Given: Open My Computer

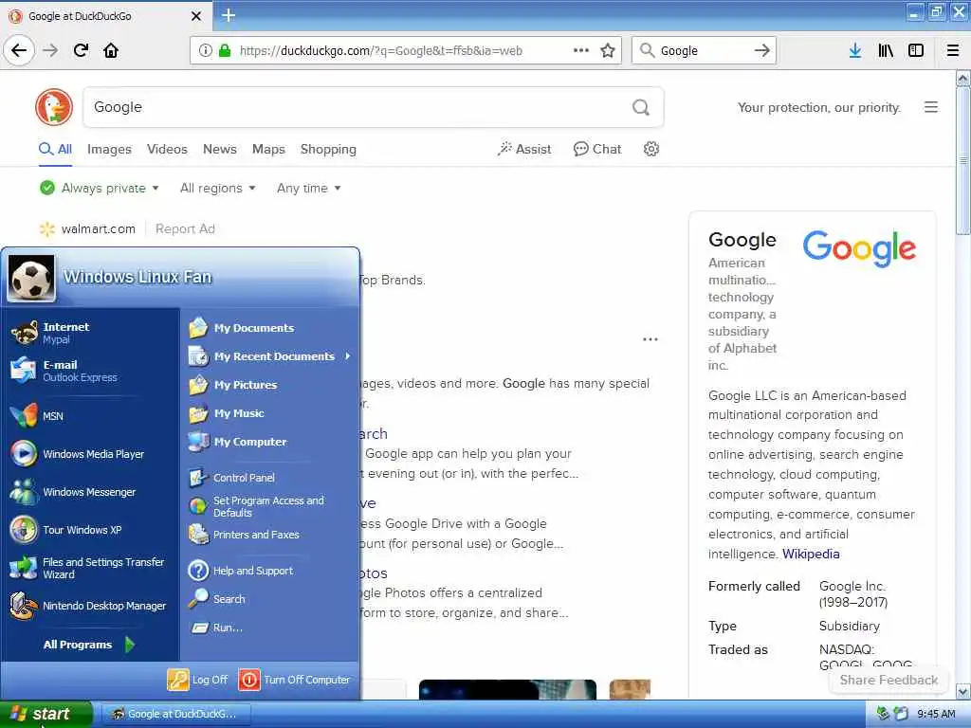Looking at the screenshot, I should [x=270, y=442].
